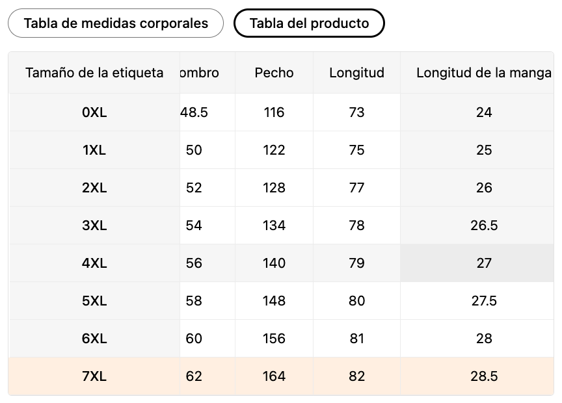This screenshot has width=562, height=403.
Task: Click the Pecho column header
Action: pos(274,73)
